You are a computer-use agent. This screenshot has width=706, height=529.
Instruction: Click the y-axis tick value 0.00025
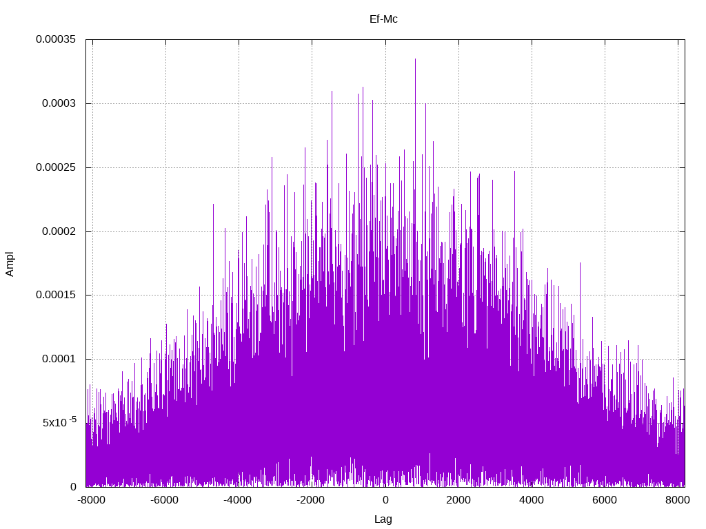point(56,167)
